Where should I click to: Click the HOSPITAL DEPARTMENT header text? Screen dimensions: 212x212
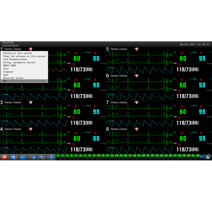tap(11, 44)
